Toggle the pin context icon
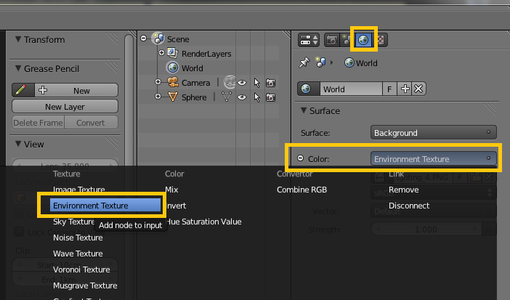 click(x=304, y=62)
